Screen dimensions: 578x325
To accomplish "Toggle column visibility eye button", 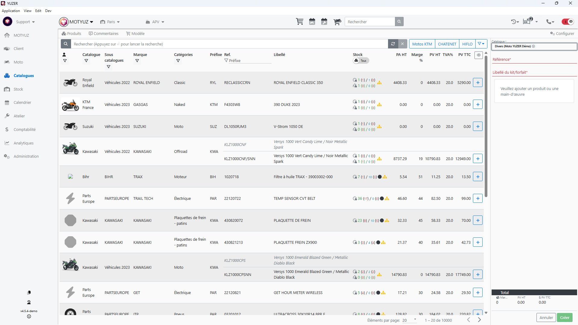I will point(479,55).
